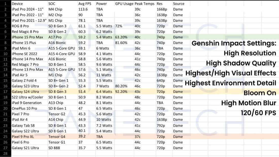This screenshot has height=157, width=279.
Task: Click the 'iPhone SE 2022' cell
Action: (29, 54)
